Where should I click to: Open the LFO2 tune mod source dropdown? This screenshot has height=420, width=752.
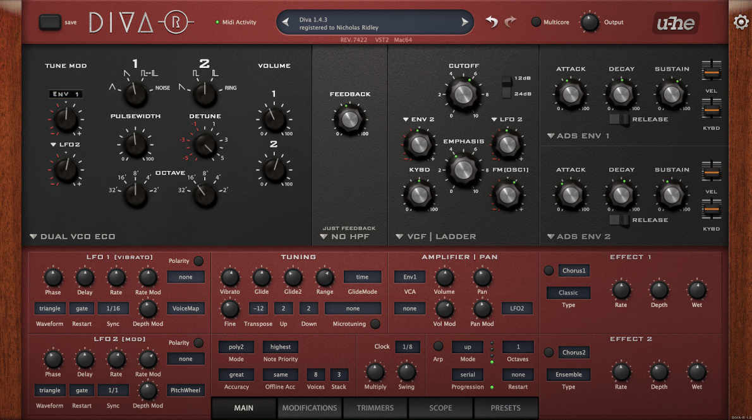point(65,144)
